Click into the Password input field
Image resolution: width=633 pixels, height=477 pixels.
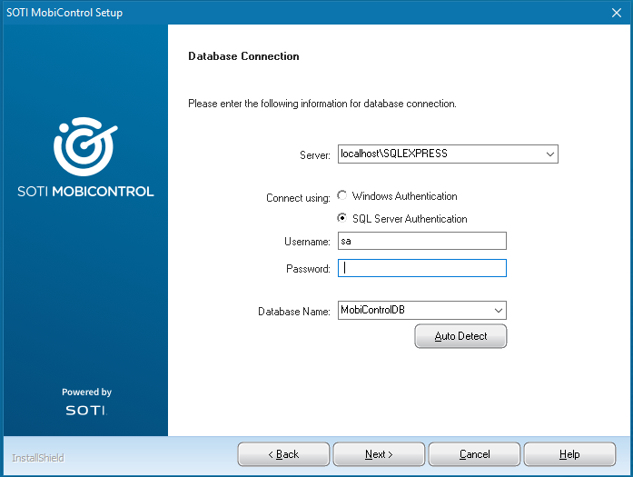coord(421,268)
